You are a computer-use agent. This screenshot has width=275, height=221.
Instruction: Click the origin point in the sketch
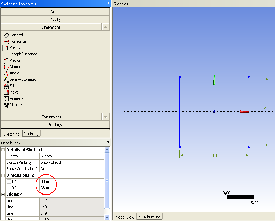coord(214,112)
